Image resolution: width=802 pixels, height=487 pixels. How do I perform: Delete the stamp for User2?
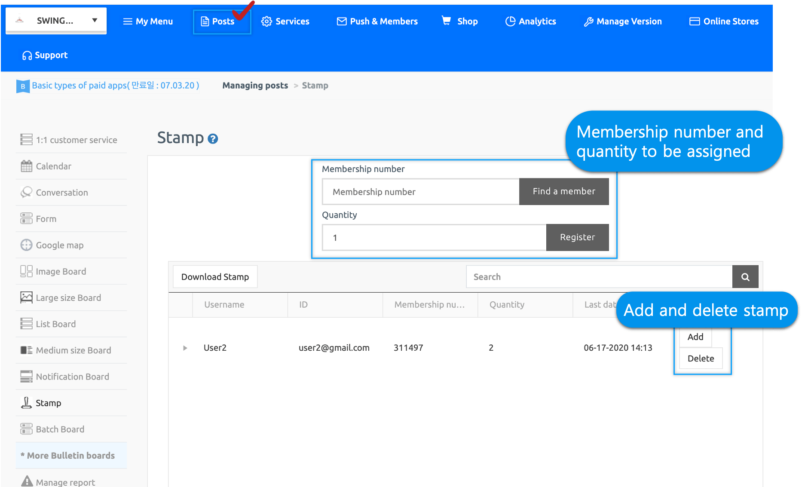click(x=700, y=358)
